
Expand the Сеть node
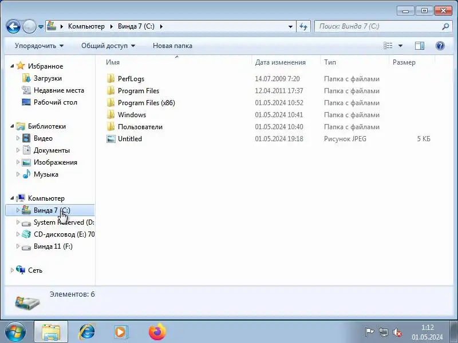tap(12, 270)
